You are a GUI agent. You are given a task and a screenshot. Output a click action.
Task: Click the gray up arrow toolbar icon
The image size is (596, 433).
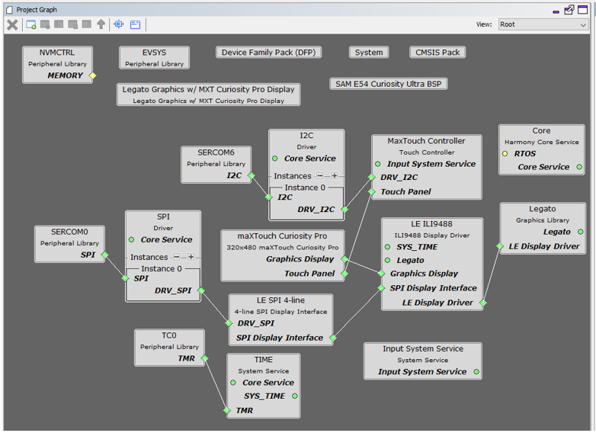coord(101,24)
